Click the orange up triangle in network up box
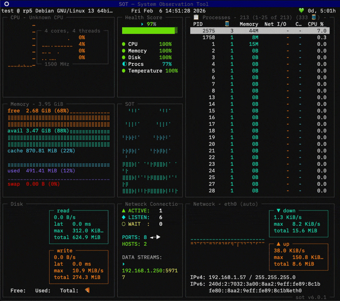The height and width of the screenshot is (301, 340). click(x=278, y=244)
